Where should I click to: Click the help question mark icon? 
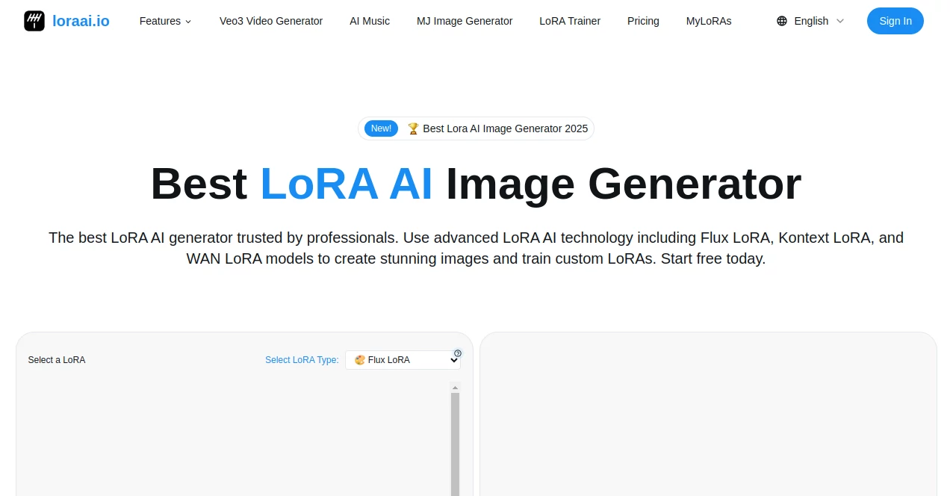click(458, 353)
